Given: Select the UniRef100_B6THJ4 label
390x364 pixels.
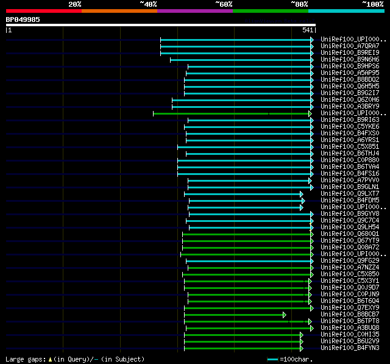Looking at the screenshot, I should click(350, 154).
